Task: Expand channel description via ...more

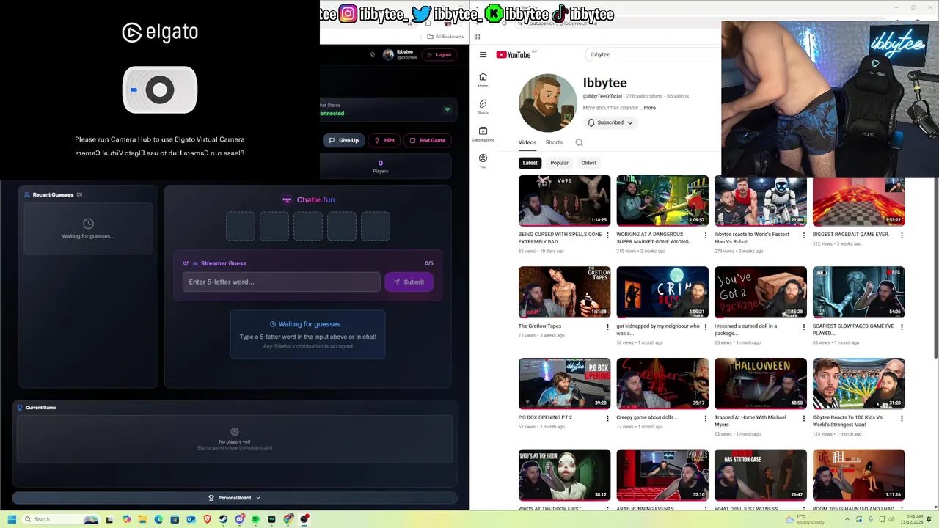Action: [648, 108]
